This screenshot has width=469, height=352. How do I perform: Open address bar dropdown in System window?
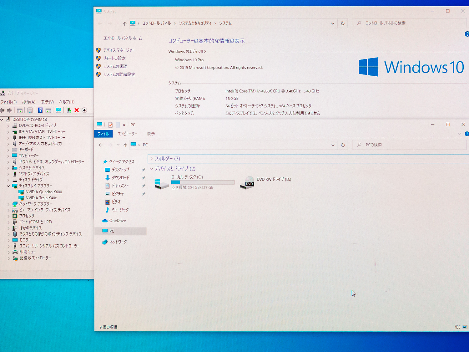click(x=333, y=23)
